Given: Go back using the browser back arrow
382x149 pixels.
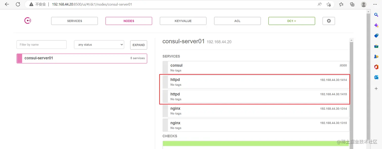Looking at the screenshot, I should [x=7, y=4].
